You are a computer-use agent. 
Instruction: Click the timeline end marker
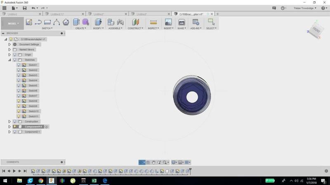[190, 170]
